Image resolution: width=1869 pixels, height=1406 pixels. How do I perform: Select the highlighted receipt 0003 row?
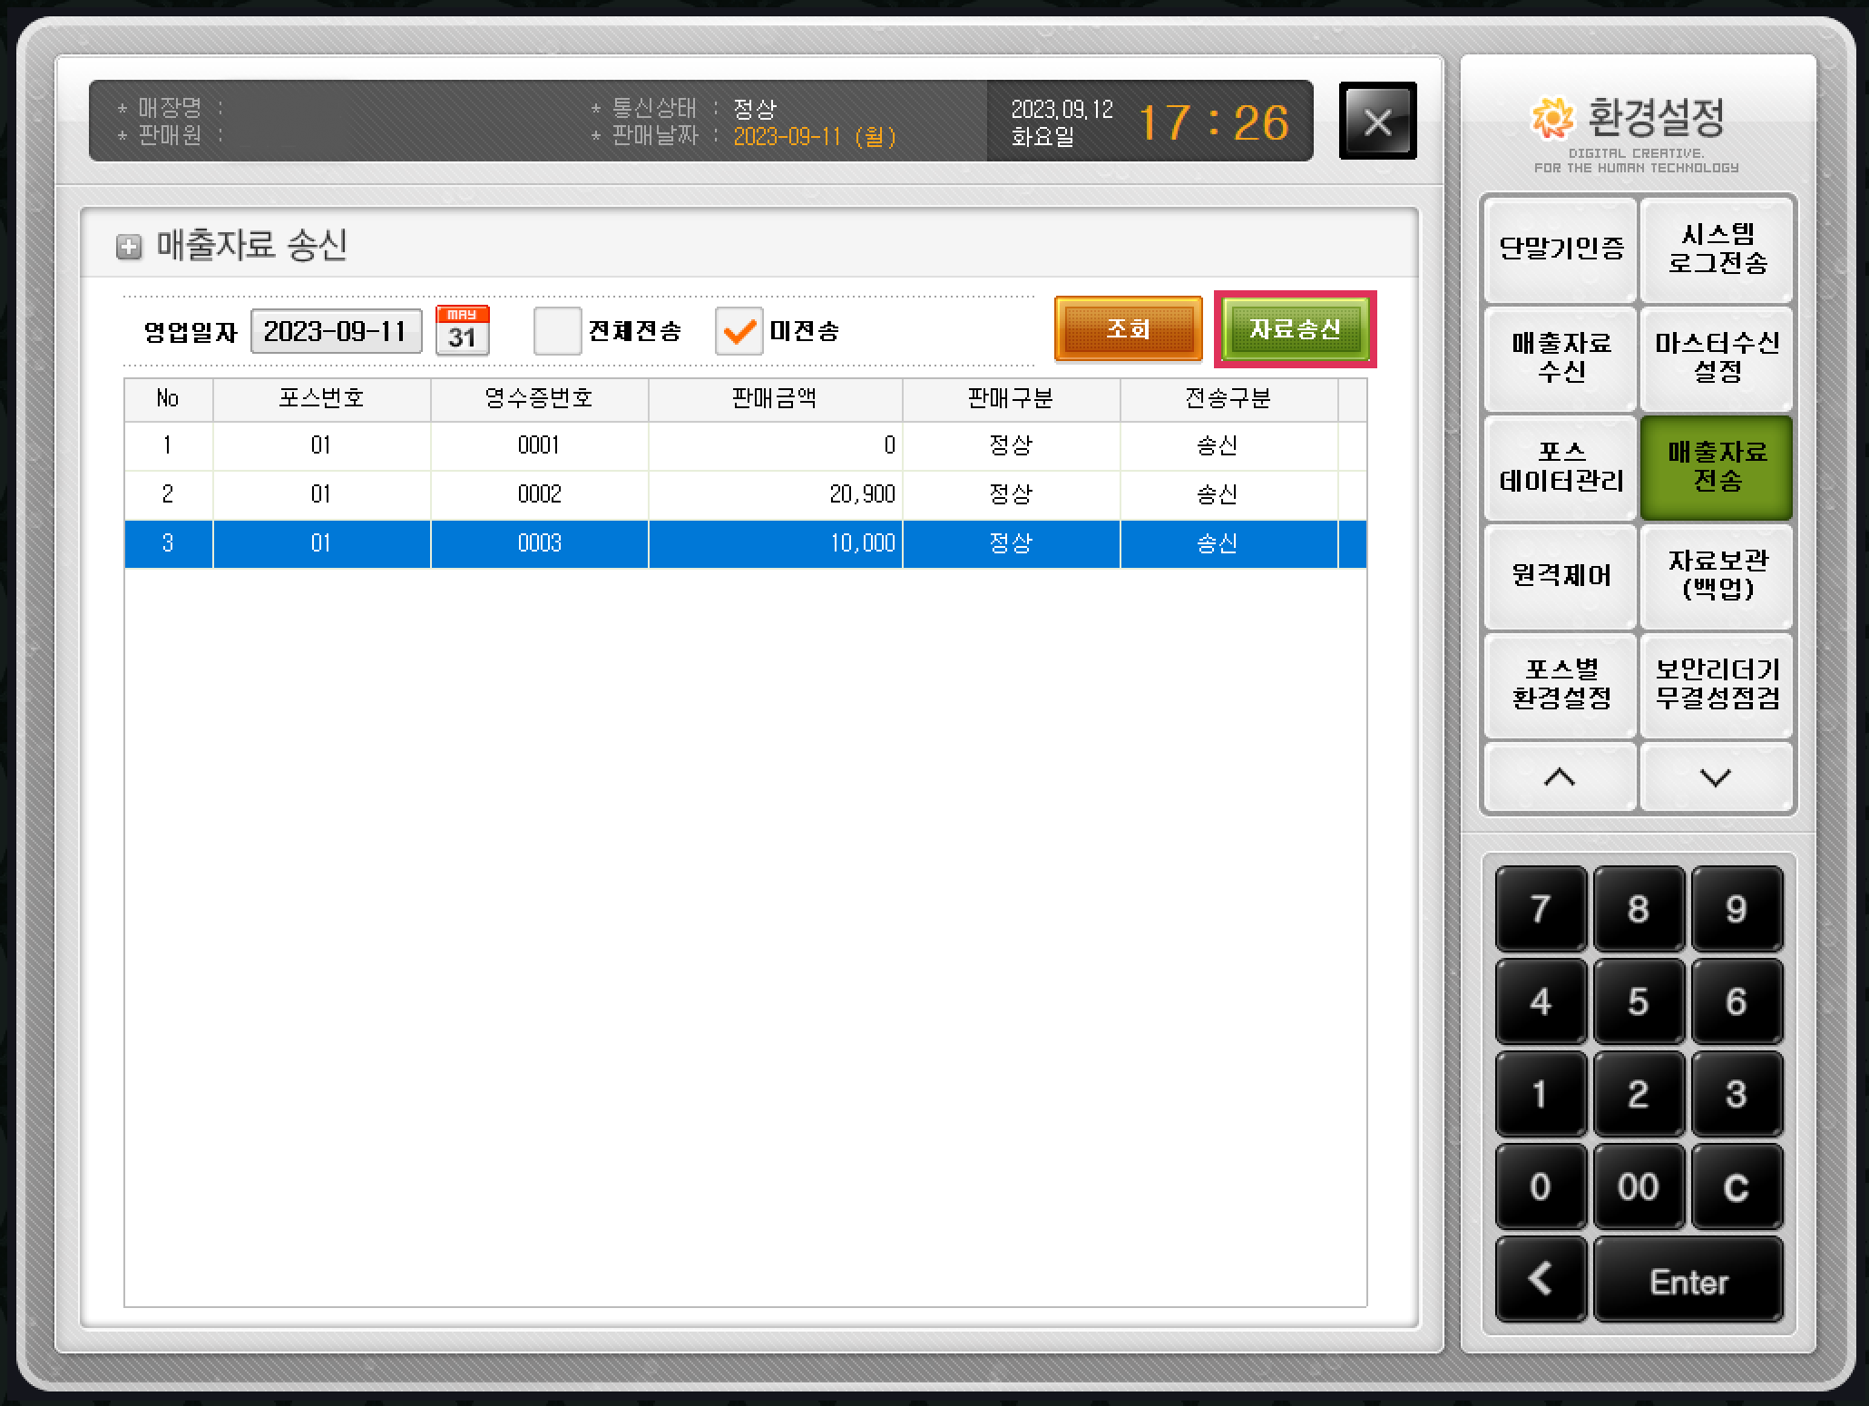tap(745, 543)
